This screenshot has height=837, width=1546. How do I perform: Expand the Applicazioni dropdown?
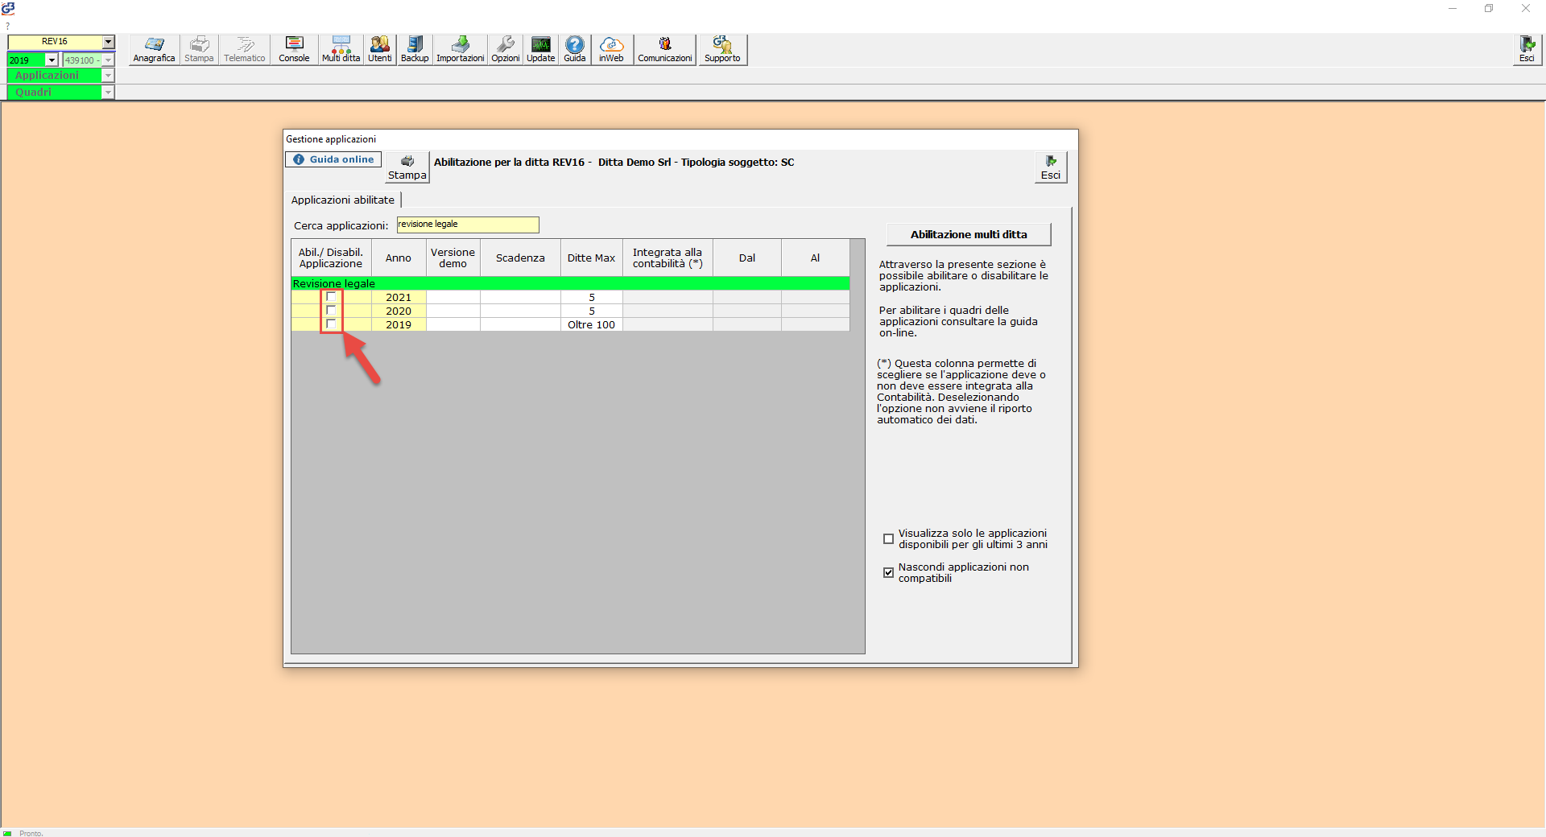click(108, 76)
